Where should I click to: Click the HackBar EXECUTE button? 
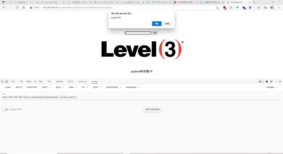[32, 87]
